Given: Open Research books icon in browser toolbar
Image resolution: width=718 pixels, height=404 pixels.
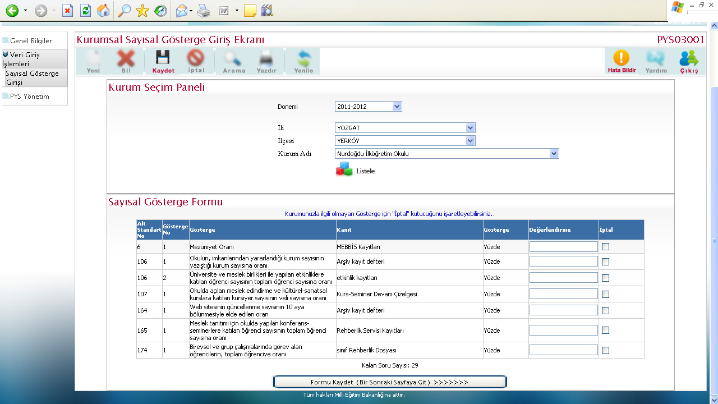Looking at the screenshot, I should coord(267,11).
